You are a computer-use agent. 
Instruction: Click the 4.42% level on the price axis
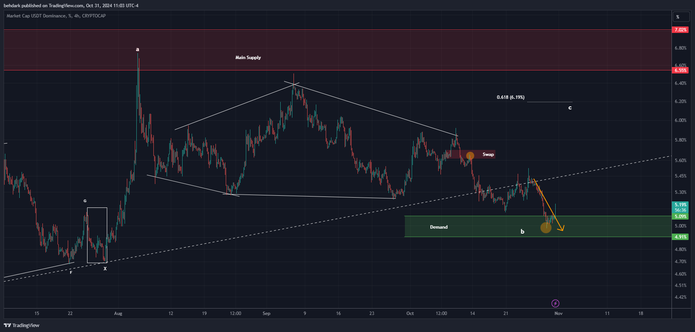point(681,297)
